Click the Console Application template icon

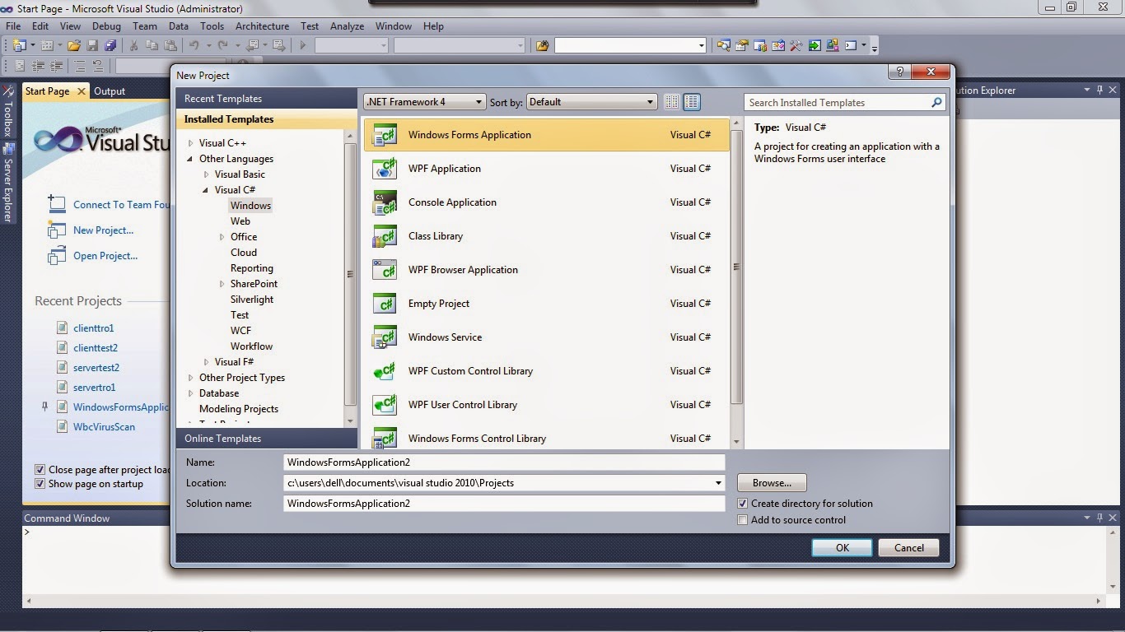pyautogui.click(x=385, y=202)
